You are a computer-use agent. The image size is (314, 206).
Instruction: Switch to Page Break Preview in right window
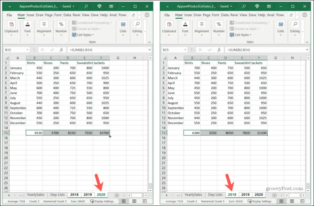302,201
